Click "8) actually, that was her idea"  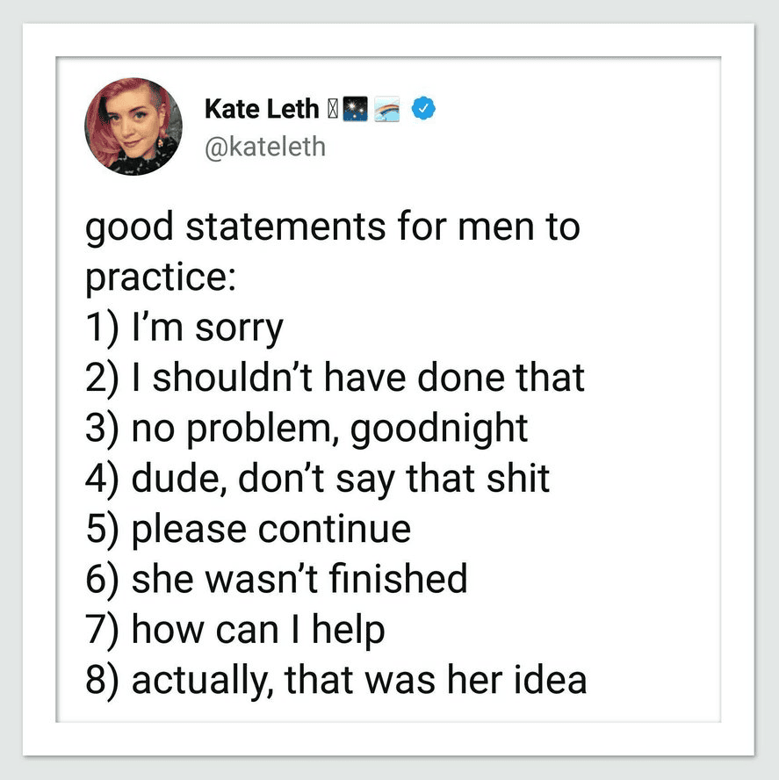point(335,680)
